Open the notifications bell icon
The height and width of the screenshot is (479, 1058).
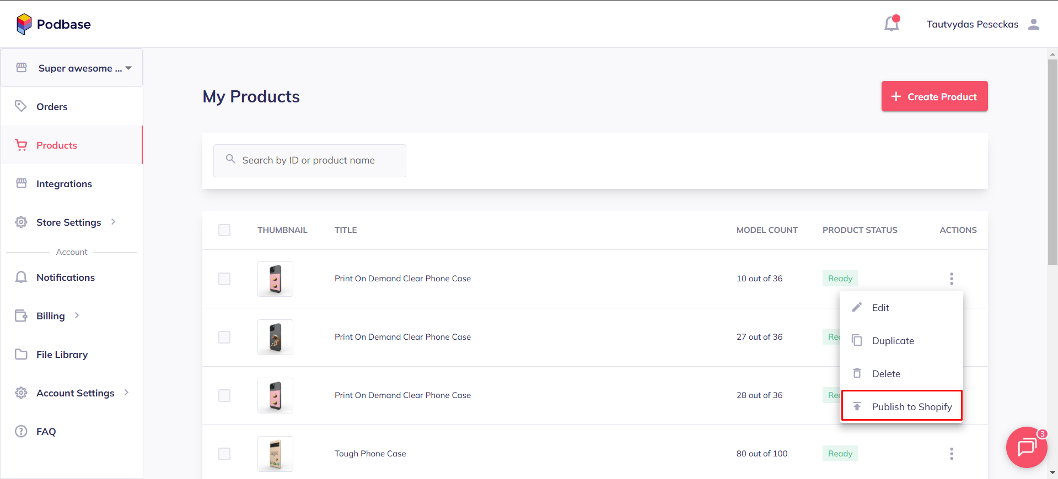(891, 24)
